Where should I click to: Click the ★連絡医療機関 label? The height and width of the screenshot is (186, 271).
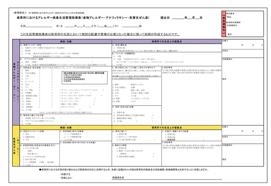coord(233,22)
